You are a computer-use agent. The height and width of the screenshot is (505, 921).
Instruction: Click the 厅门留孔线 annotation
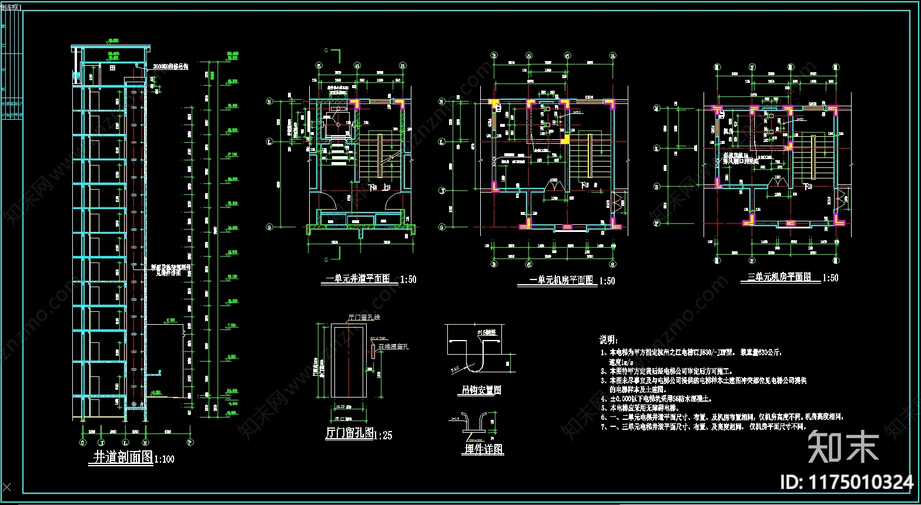point(364,317)
